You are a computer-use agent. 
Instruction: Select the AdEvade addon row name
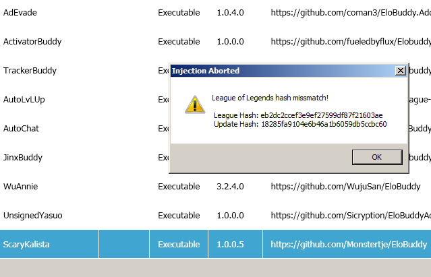tap(20, 13)
